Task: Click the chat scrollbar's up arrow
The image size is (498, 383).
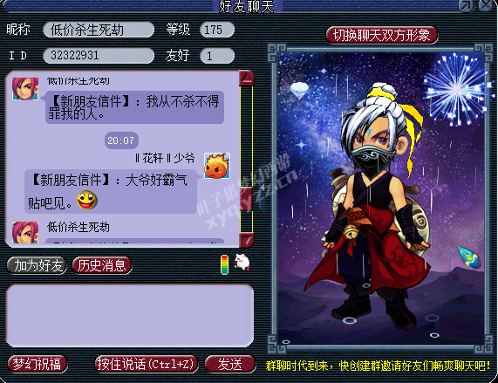Action: tap(247, 78)
